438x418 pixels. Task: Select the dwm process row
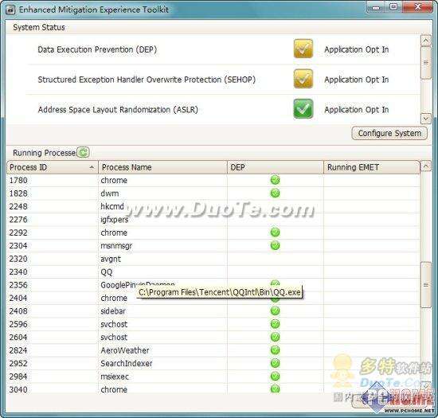(213, 193)
